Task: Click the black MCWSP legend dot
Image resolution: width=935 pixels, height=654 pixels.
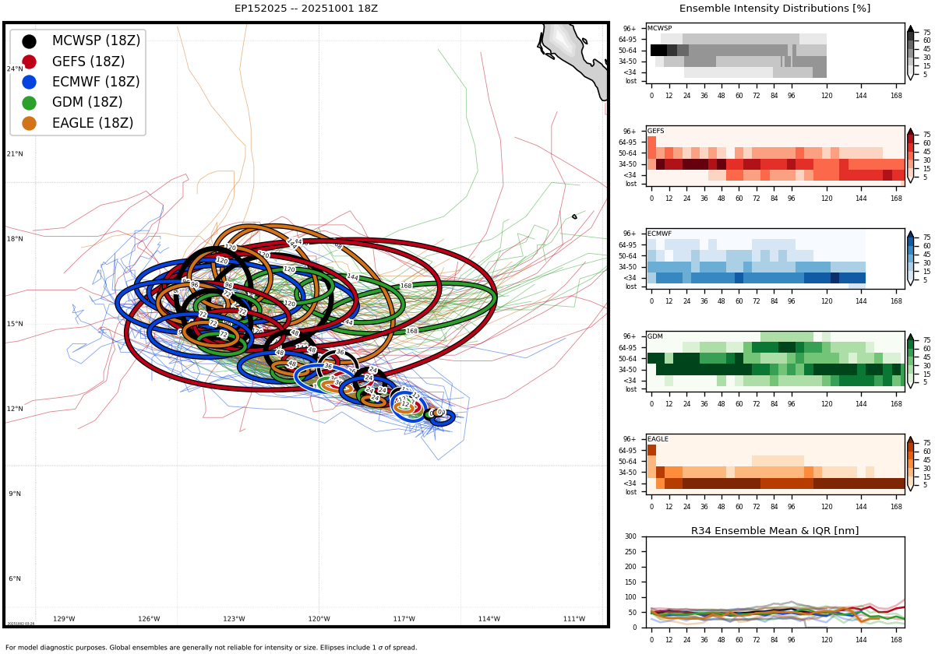Action: point(29,41)
